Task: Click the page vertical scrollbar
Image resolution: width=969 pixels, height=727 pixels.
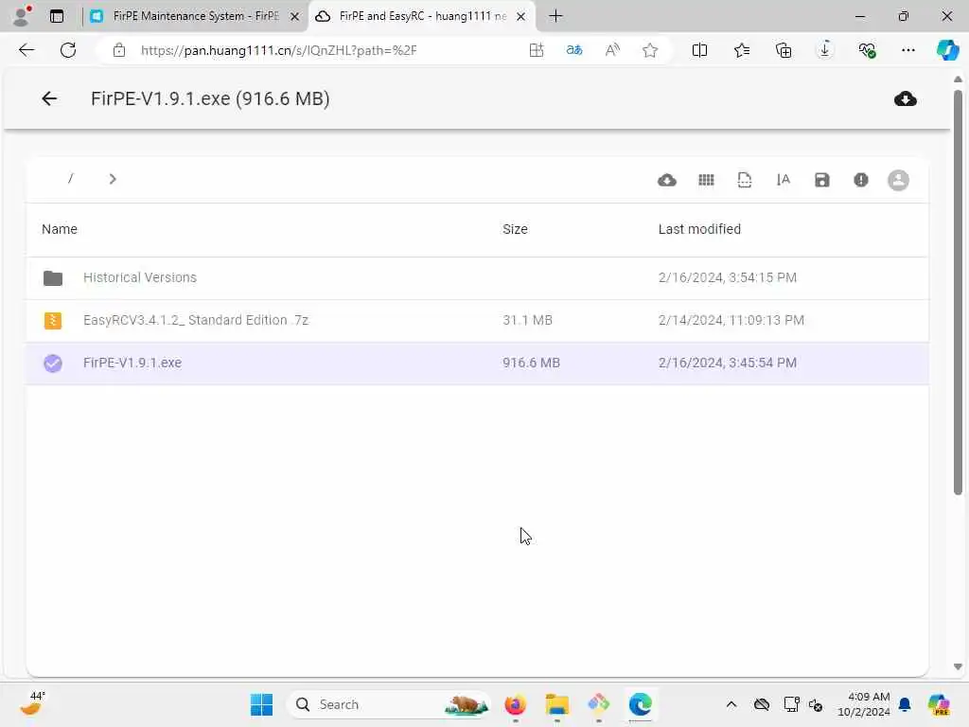Action: click(958, 293)
